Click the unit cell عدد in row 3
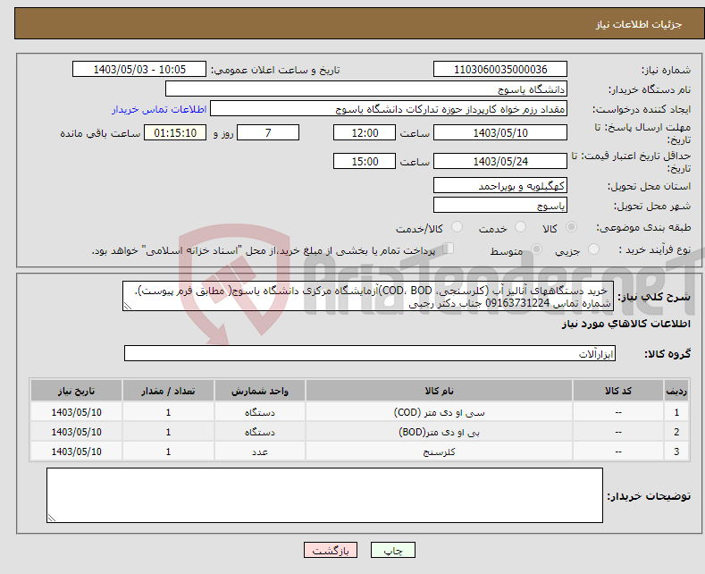705x574 pixels. click(260, 452)
